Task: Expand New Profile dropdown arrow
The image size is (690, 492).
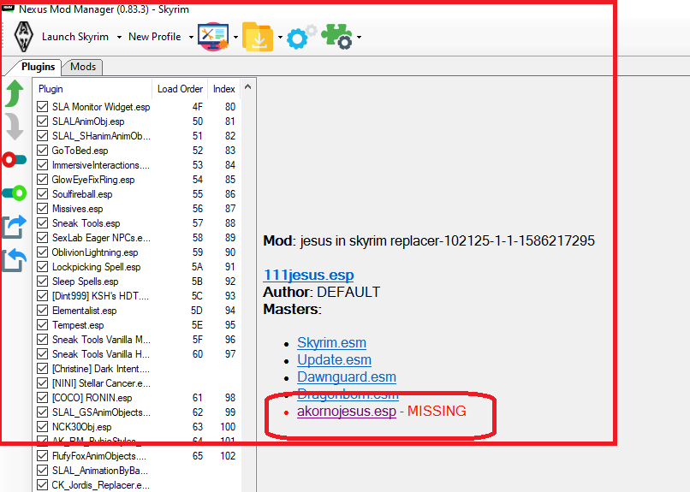Action: point(191,38)
